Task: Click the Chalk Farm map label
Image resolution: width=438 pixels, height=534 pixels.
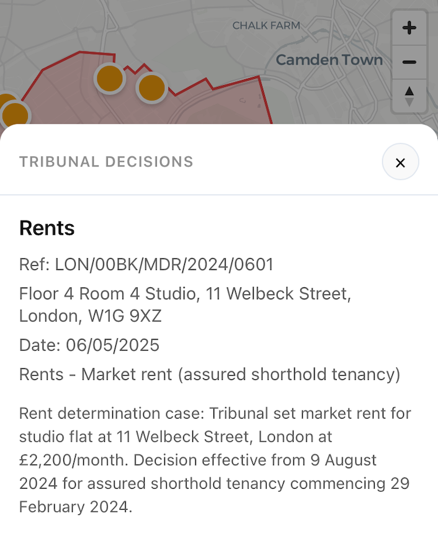Action: pos(266,25)
